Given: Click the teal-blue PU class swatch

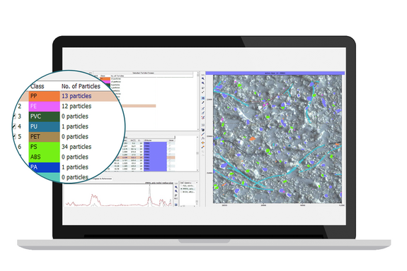Looking at the screenshot, I should coord(44,126).
